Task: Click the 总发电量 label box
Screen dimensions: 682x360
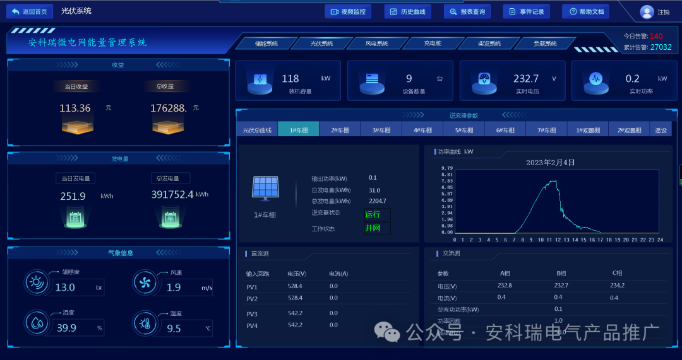Action: [170, 178]
